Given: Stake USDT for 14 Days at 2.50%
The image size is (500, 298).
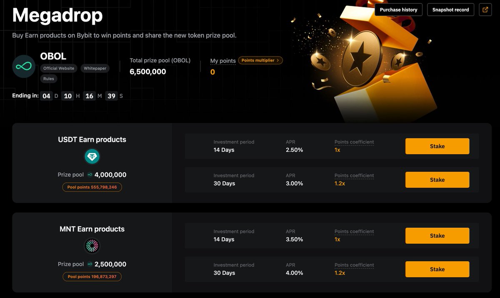Looking at the screenshot, I should tap(437, 146).
